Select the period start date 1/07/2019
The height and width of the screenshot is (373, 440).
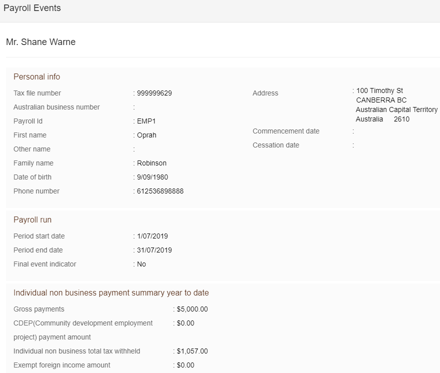(152, 236)
